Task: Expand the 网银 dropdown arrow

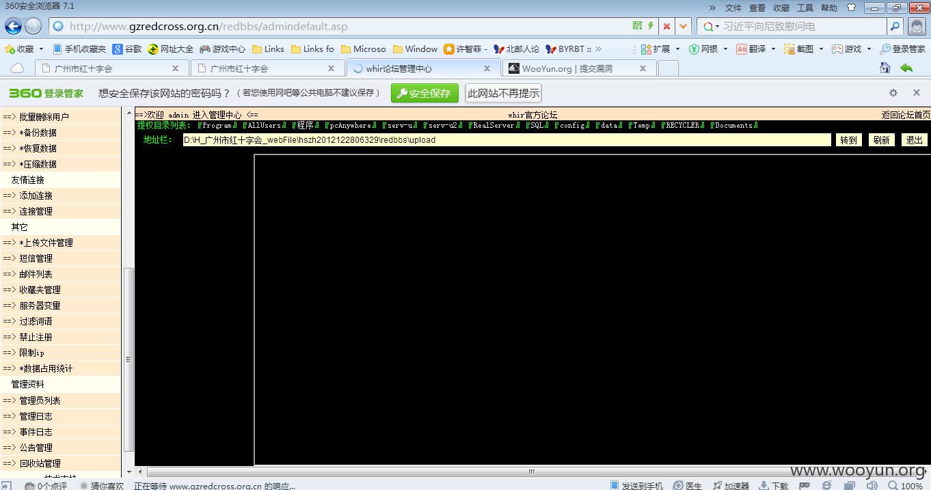Action: 725,49
